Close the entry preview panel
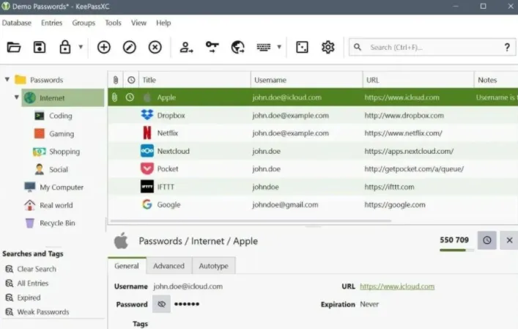The height and width of the screenshot is (329, 518). pyautogui.click(x=509, y=240)
